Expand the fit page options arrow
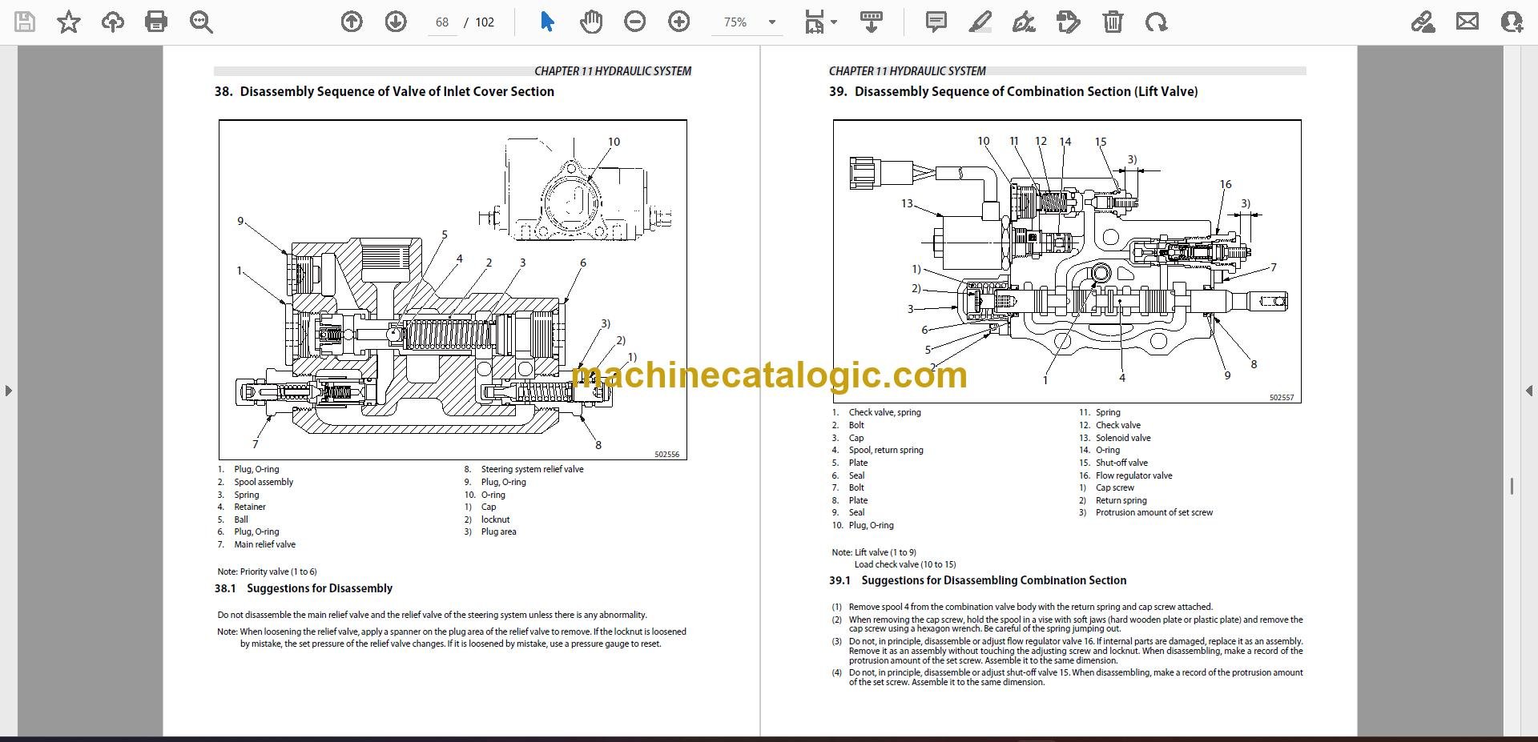Image resolution: width=1538 pixels, height=742 pixels. [x=834, y=22]
